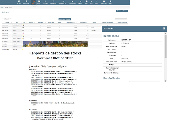
Task: Close the DOUILLE D details panel
Action: [164, 28]
